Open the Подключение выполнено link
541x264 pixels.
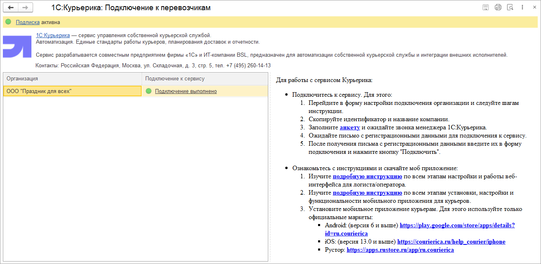point(186,91)
